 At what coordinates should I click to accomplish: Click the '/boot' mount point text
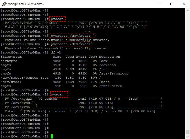pyautogui.click(x=104, y=82)
